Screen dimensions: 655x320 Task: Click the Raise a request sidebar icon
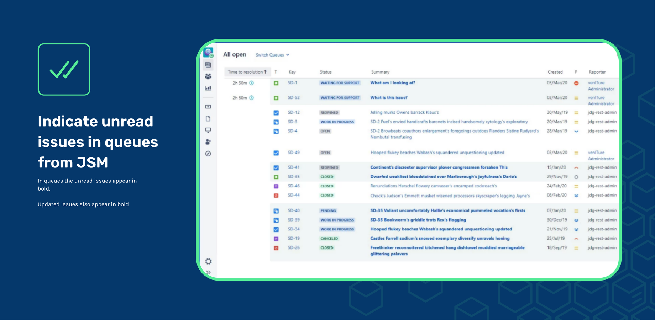point(208,107)
